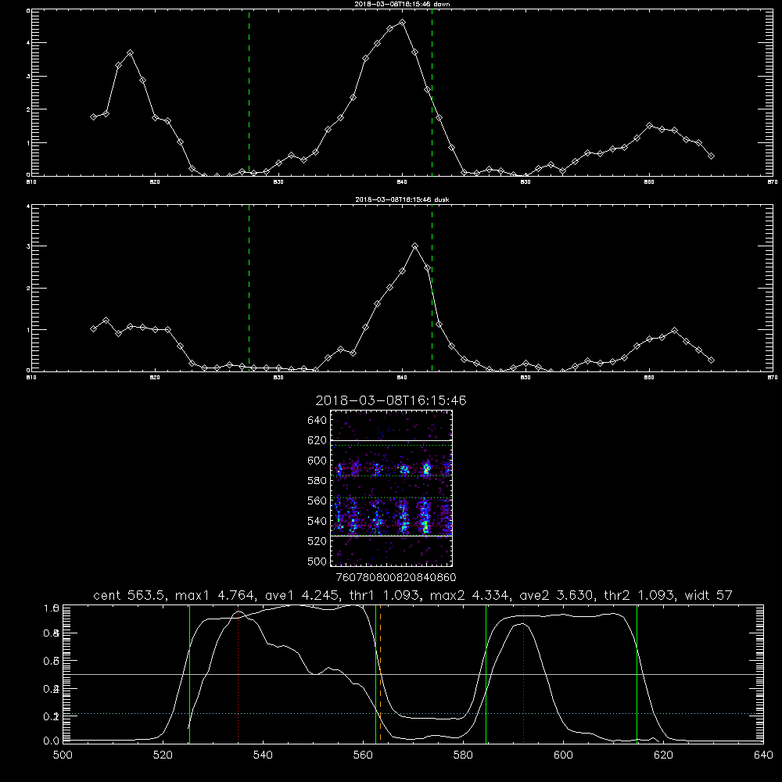
Task: Click the dawn curve peak marker near 860
Action: click(x=649, y=126)
